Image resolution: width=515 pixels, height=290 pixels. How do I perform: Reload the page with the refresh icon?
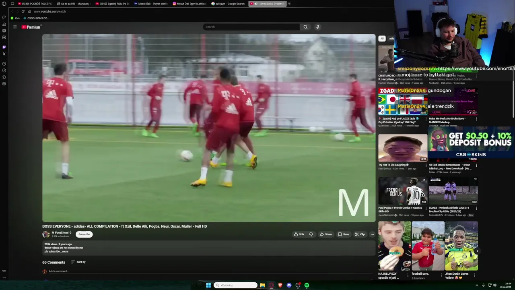tap(23, 11)
